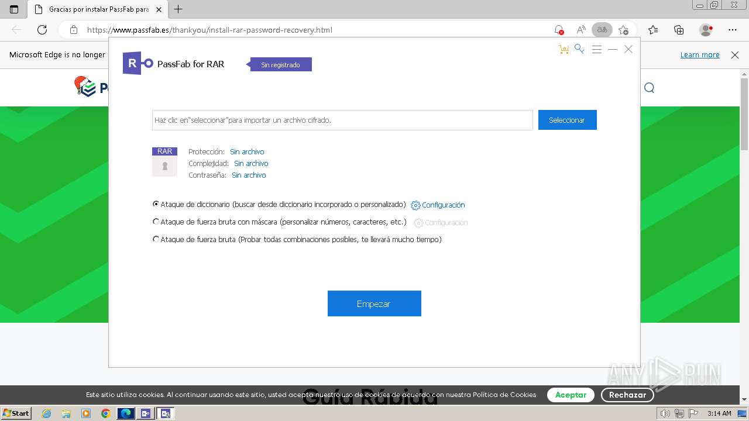This screenshot has width=749, height=421.
Task: Open the greyed Configuración for mask attack
Action: tap(441, 223)
